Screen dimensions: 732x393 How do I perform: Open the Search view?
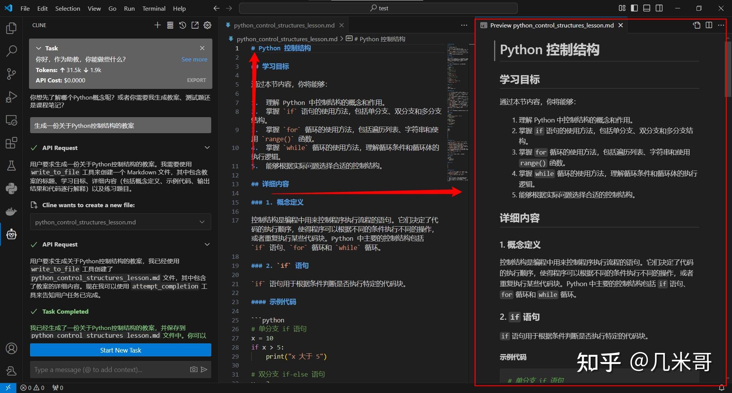click(11, 51)
